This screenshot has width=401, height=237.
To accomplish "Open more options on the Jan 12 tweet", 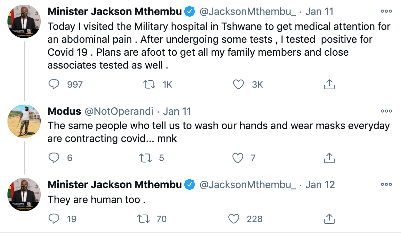I will pos(386,184).
